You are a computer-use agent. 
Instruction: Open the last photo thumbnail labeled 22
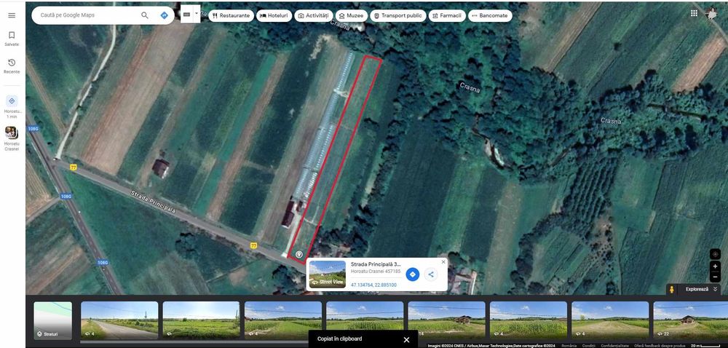tap(690, 320)
